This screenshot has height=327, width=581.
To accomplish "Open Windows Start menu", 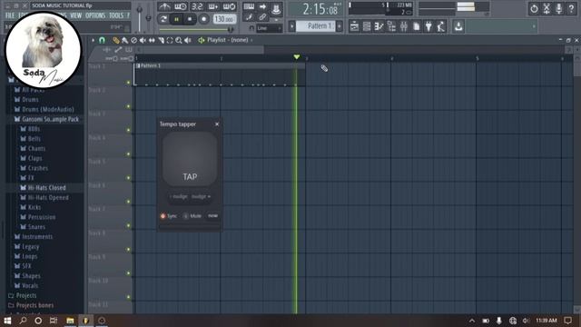I will (7, 321).
